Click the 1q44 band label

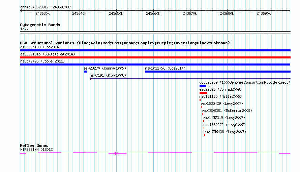tap(24, 29)
